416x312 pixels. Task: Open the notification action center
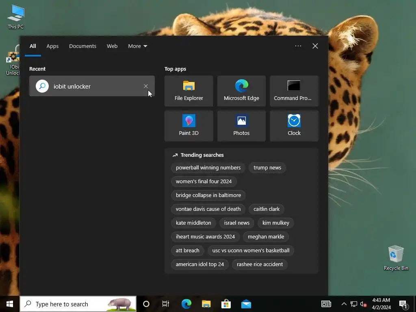tap(403, 304)
